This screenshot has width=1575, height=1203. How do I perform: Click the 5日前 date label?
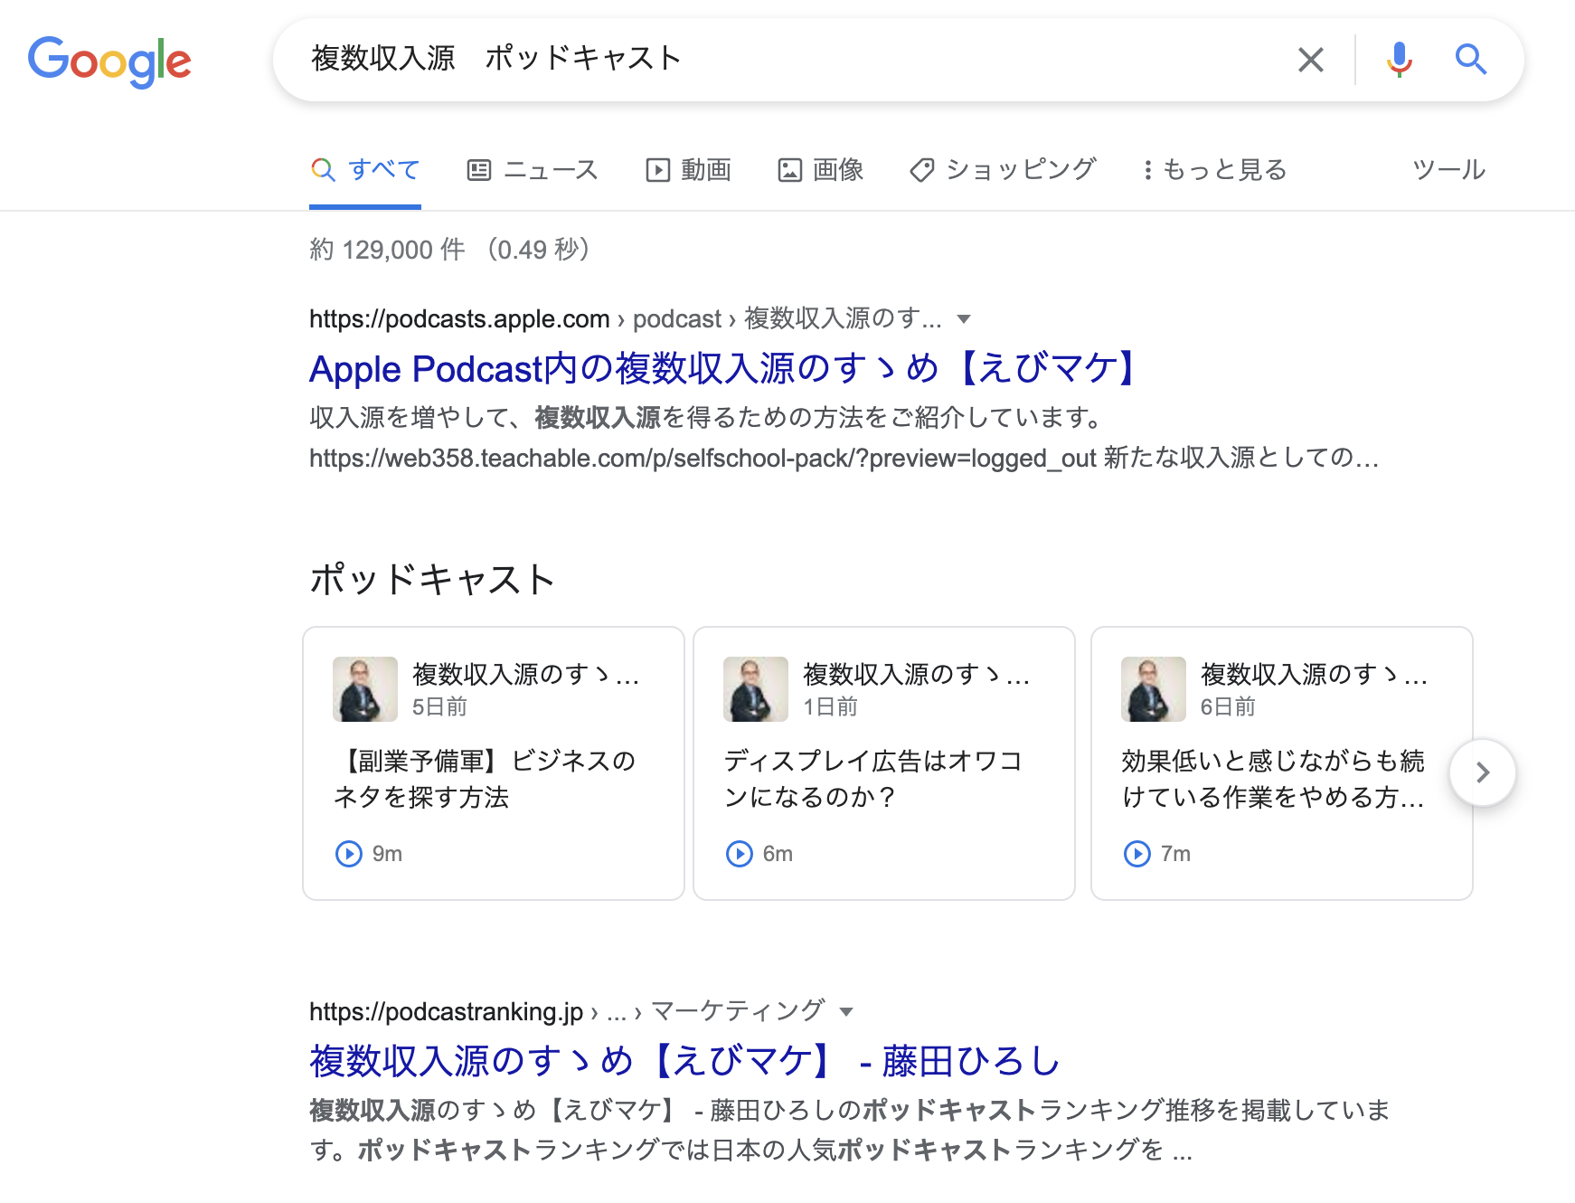pos(439,706)
